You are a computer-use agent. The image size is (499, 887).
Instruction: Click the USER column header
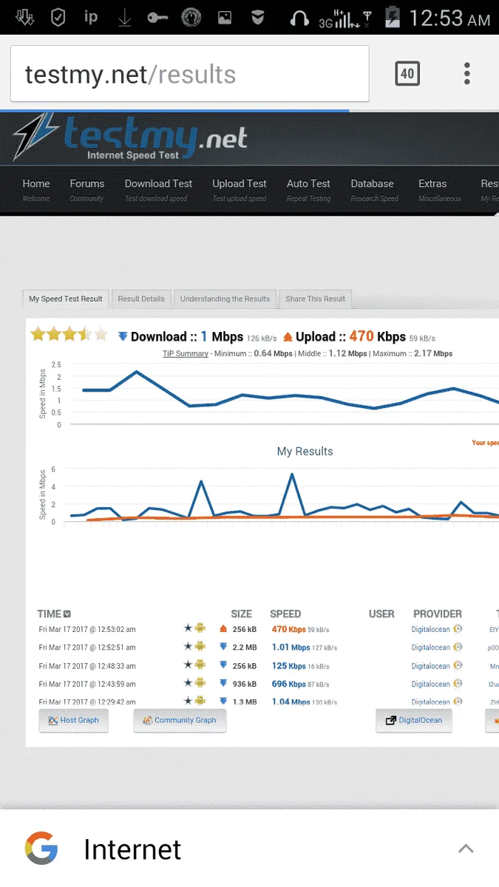(381, 614)
